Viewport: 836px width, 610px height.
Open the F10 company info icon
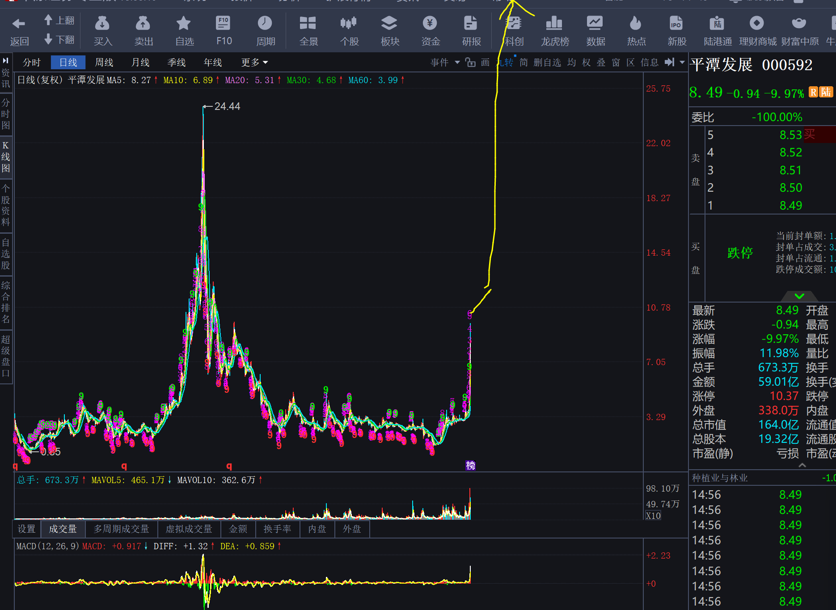(x=224, y=30)
